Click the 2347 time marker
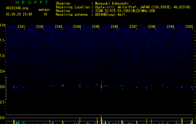Image resolution: width=196 pixels, height=124 pixels. pyautogui.click(x=133, y=27)
